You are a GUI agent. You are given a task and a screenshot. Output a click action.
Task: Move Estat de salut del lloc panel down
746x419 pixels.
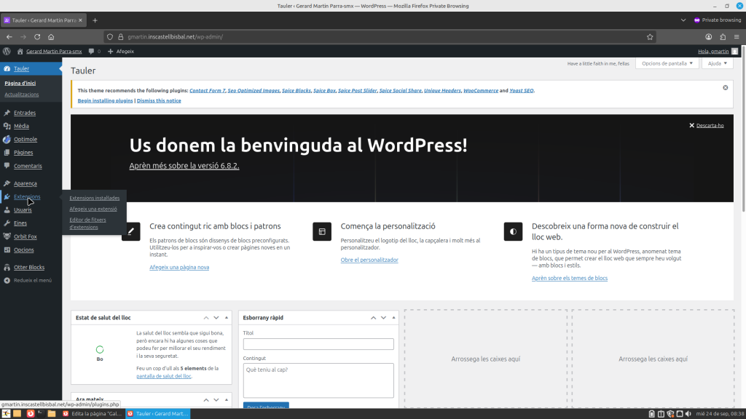click(x=216, y=318)
